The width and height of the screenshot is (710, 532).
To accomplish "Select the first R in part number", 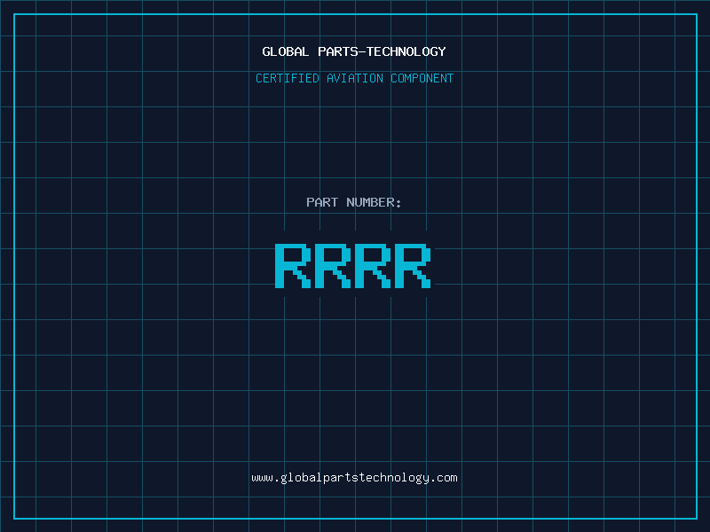I will (292, 266).
